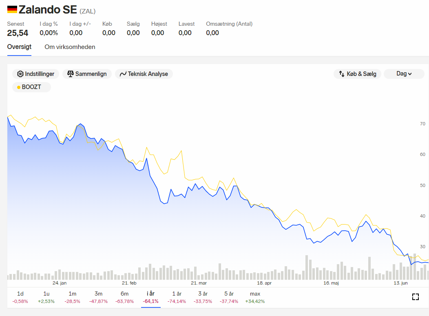Click the yellow BOOZT color dot
This screenshot has width=429, height=316.
(x=19, y=87)
